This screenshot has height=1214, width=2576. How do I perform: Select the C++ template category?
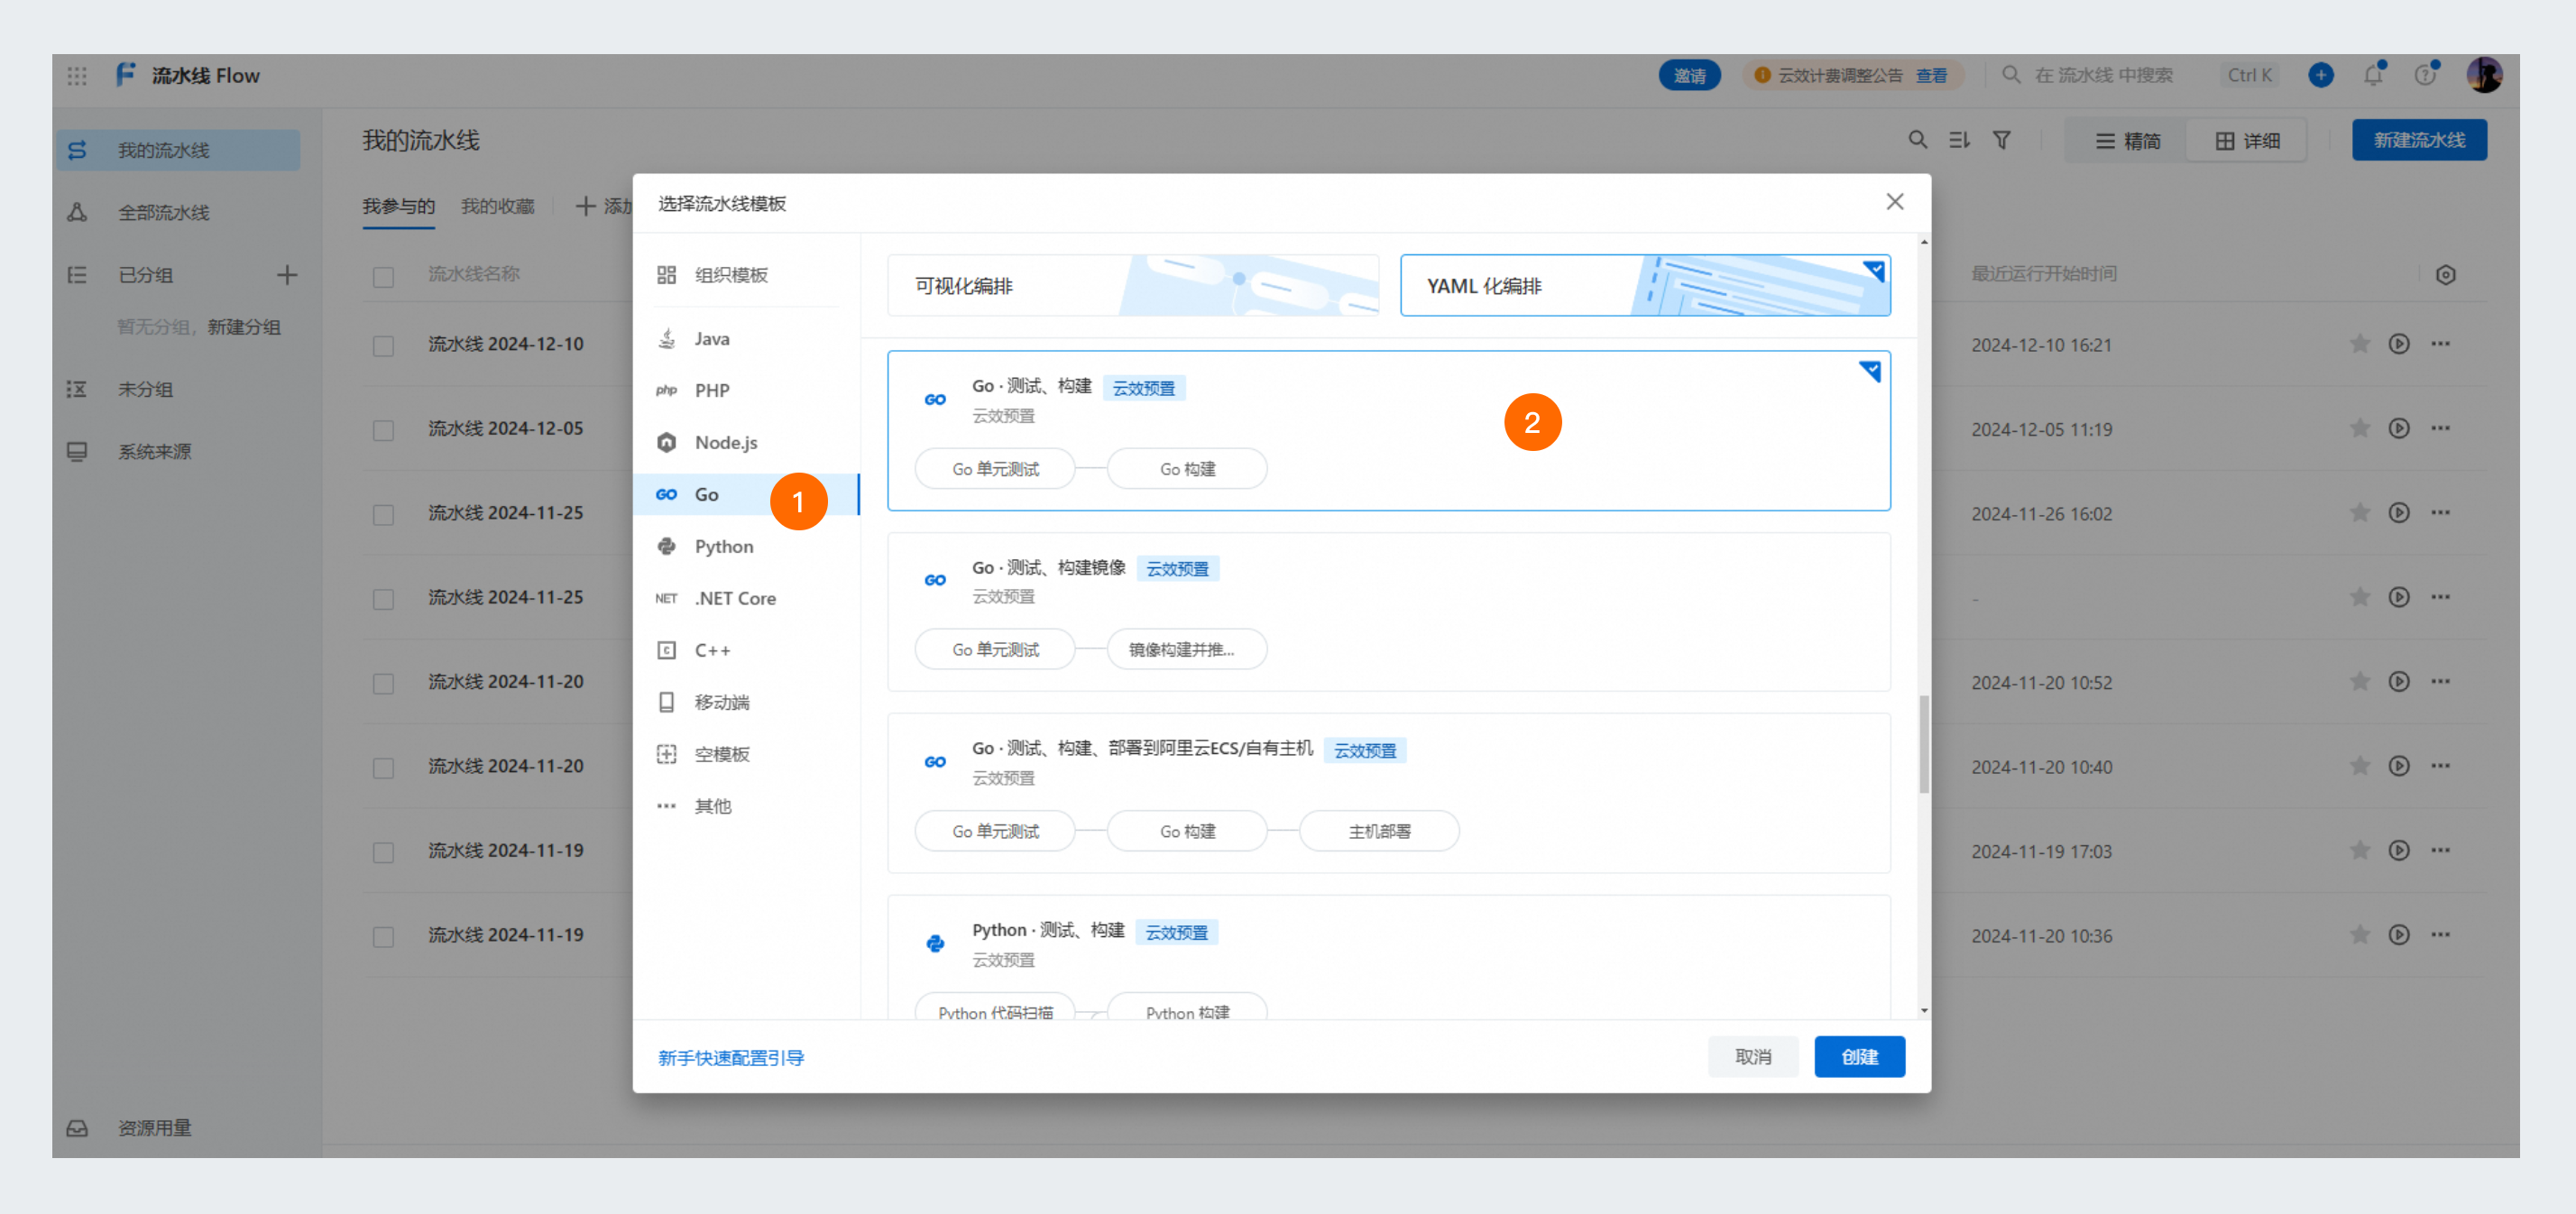click(747, 651)
